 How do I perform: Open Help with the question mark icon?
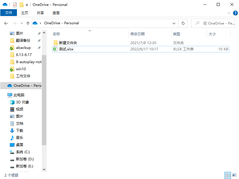(235, 13)
